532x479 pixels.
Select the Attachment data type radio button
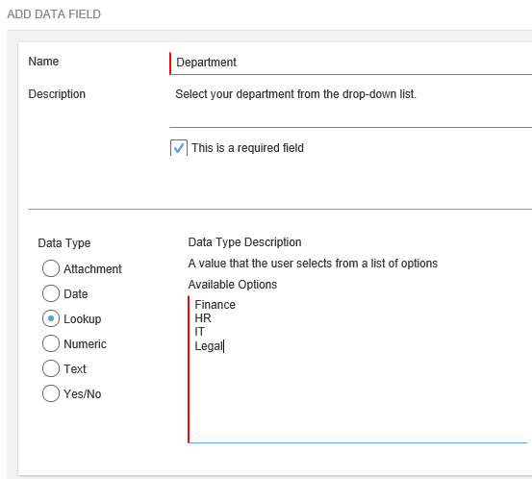pyautogui.click(x=51, y=268)
